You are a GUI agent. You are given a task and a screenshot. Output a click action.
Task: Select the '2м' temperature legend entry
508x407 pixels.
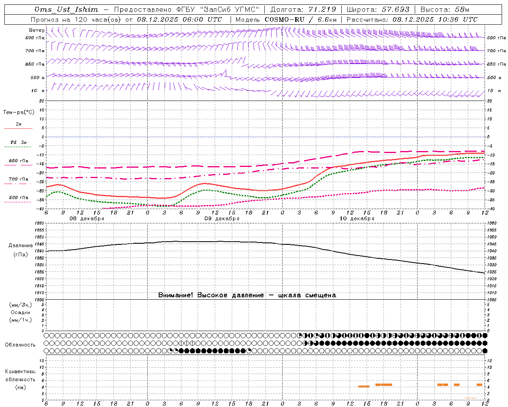click(x=19, y=124)
